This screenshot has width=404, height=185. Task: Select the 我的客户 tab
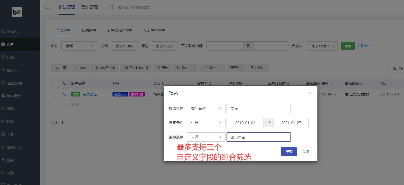89,31
